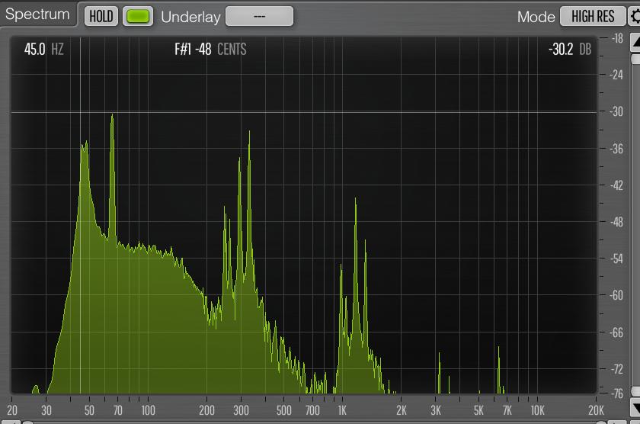Viewport: 640px width, 424px height.
Task: Click the 100 frequency axis label
Action: [148, 410]
